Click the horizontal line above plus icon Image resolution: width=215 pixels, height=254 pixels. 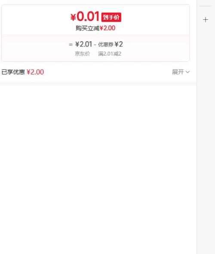[x=206, y=6]
